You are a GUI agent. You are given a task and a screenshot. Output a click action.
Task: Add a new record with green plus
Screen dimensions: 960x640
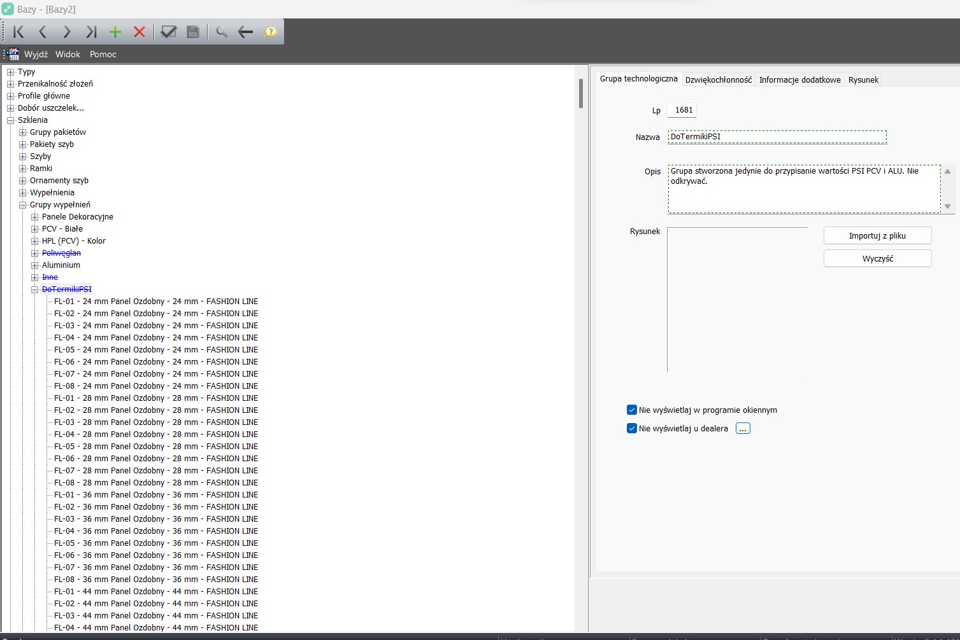click(115, 32)
